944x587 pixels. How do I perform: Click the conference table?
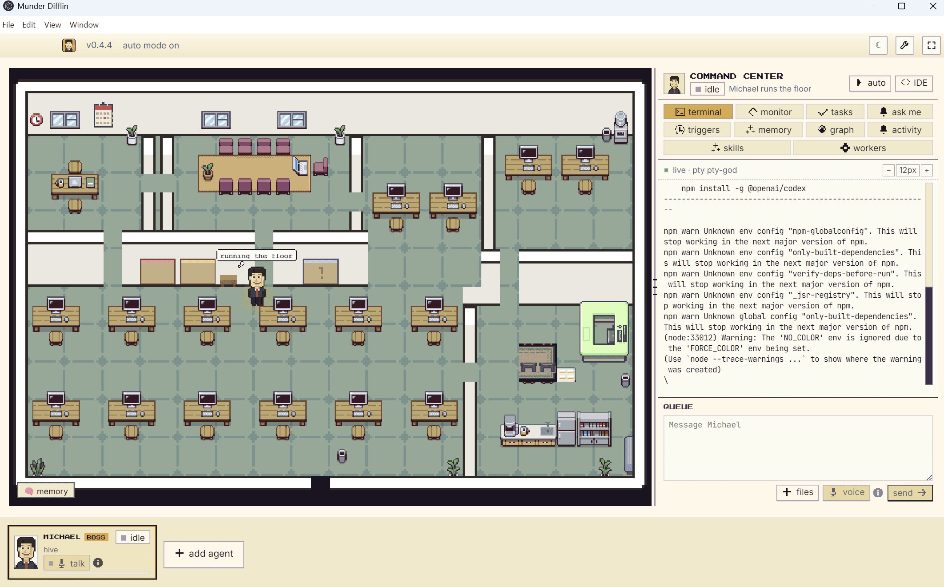tap(254, 173)
